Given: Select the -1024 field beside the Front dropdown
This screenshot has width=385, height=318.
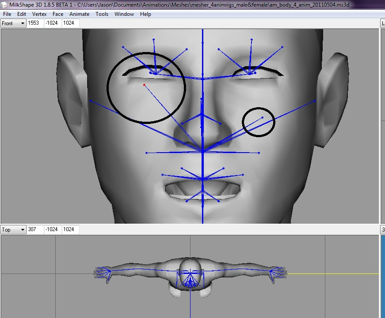Looking at the screenshot, I should 53,23.
